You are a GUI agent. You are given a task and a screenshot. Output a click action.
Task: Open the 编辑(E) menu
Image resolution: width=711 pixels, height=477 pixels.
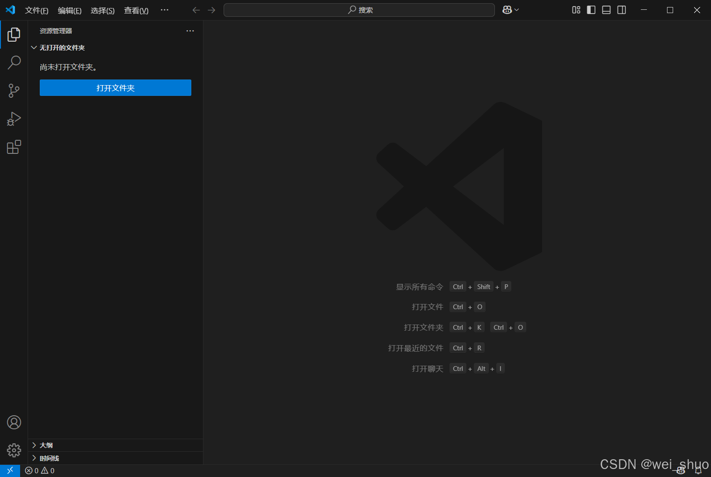pos(70,10)
